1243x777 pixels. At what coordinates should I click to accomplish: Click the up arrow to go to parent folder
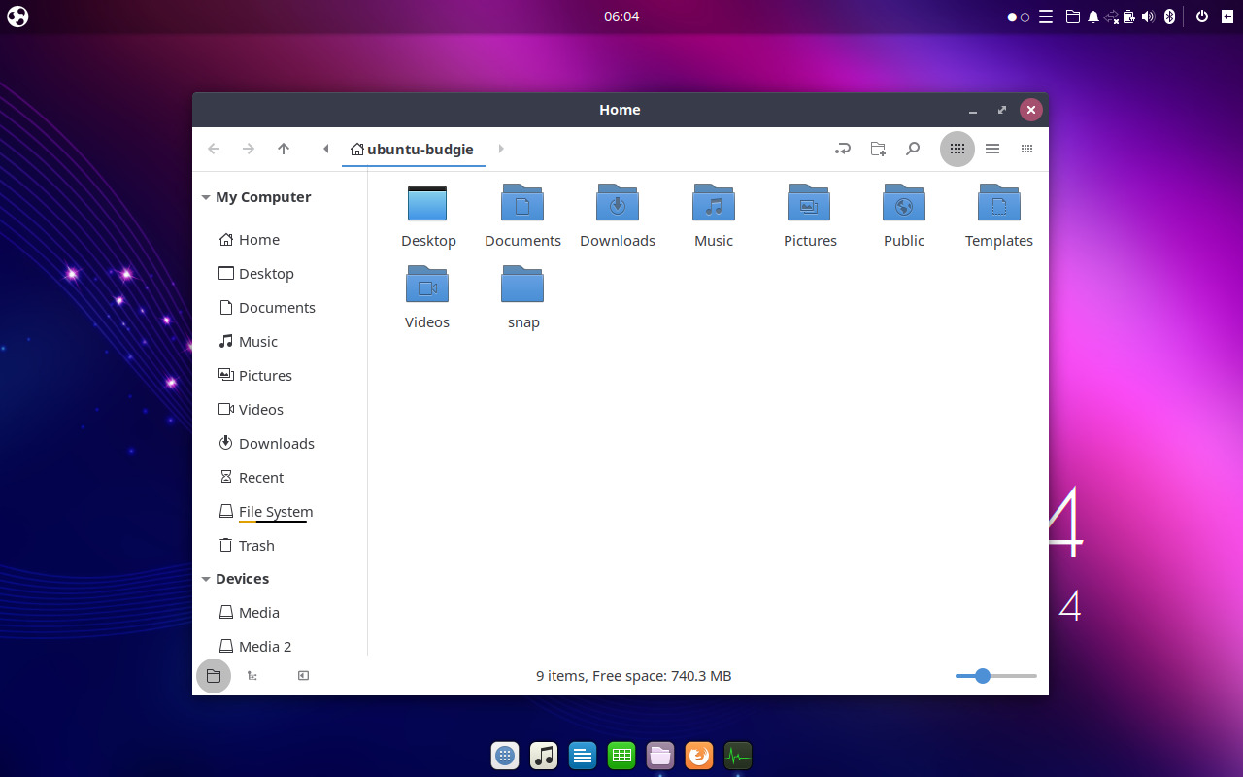pyautogui.click(x=284, y=149)
